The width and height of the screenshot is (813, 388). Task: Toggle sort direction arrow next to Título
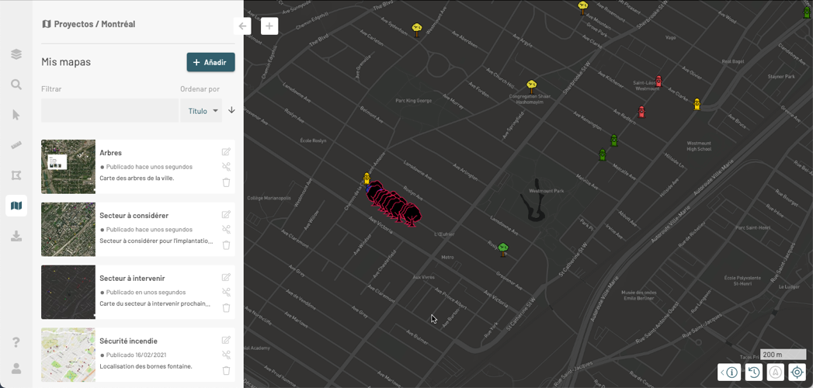(x=231, y=110)
